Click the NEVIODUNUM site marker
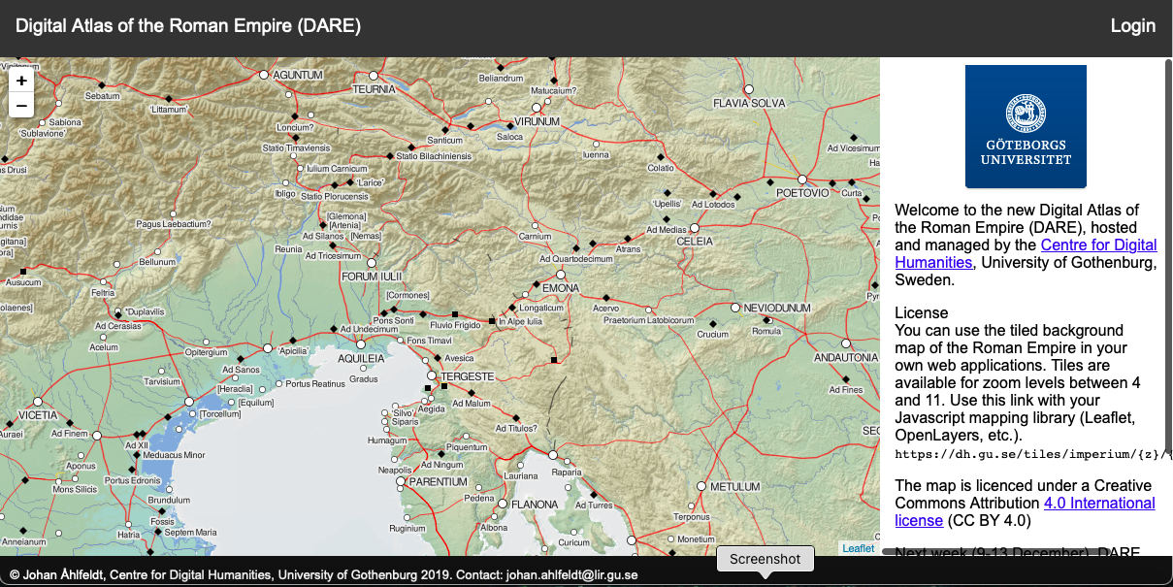1173x587 pixels. tap(734, 308)
